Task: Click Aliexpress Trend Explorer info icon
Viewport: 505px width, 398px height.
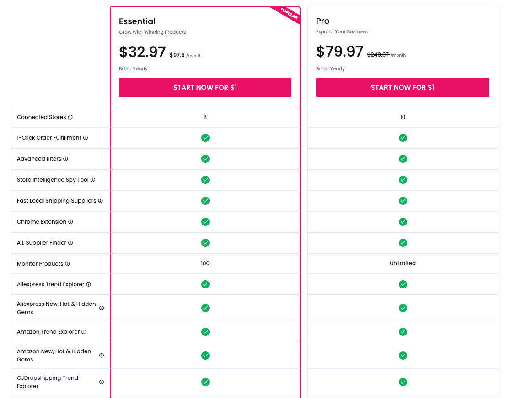Action: [x=89, y=284]
